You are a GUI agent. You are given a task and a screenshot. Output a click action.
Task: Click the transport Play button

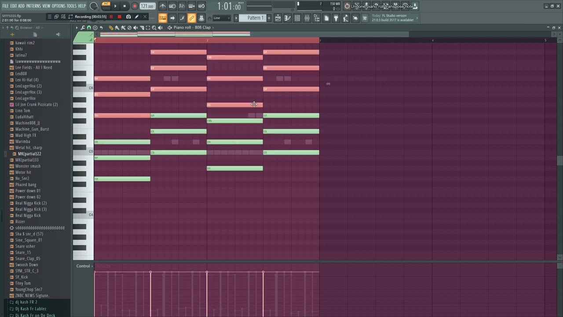(116, 6)
